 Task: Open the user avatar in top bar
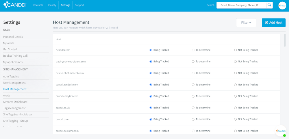pos(282,5)
